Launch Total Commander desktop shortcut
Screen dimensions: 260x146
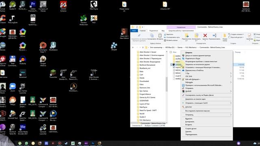13,61
